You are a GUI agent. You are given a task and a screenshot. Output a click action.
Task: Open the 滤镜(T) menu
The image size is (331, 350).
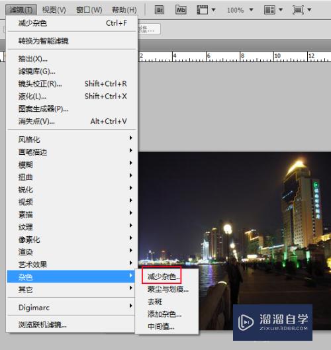[x=21, y=10]
